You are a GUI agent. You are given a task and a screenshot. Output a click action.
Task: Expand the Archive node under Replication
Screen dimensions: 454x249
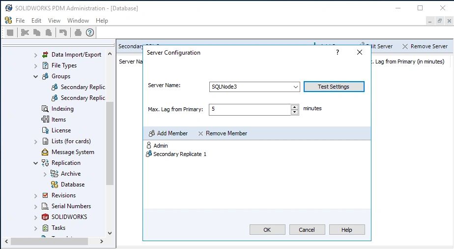(45, 174)
